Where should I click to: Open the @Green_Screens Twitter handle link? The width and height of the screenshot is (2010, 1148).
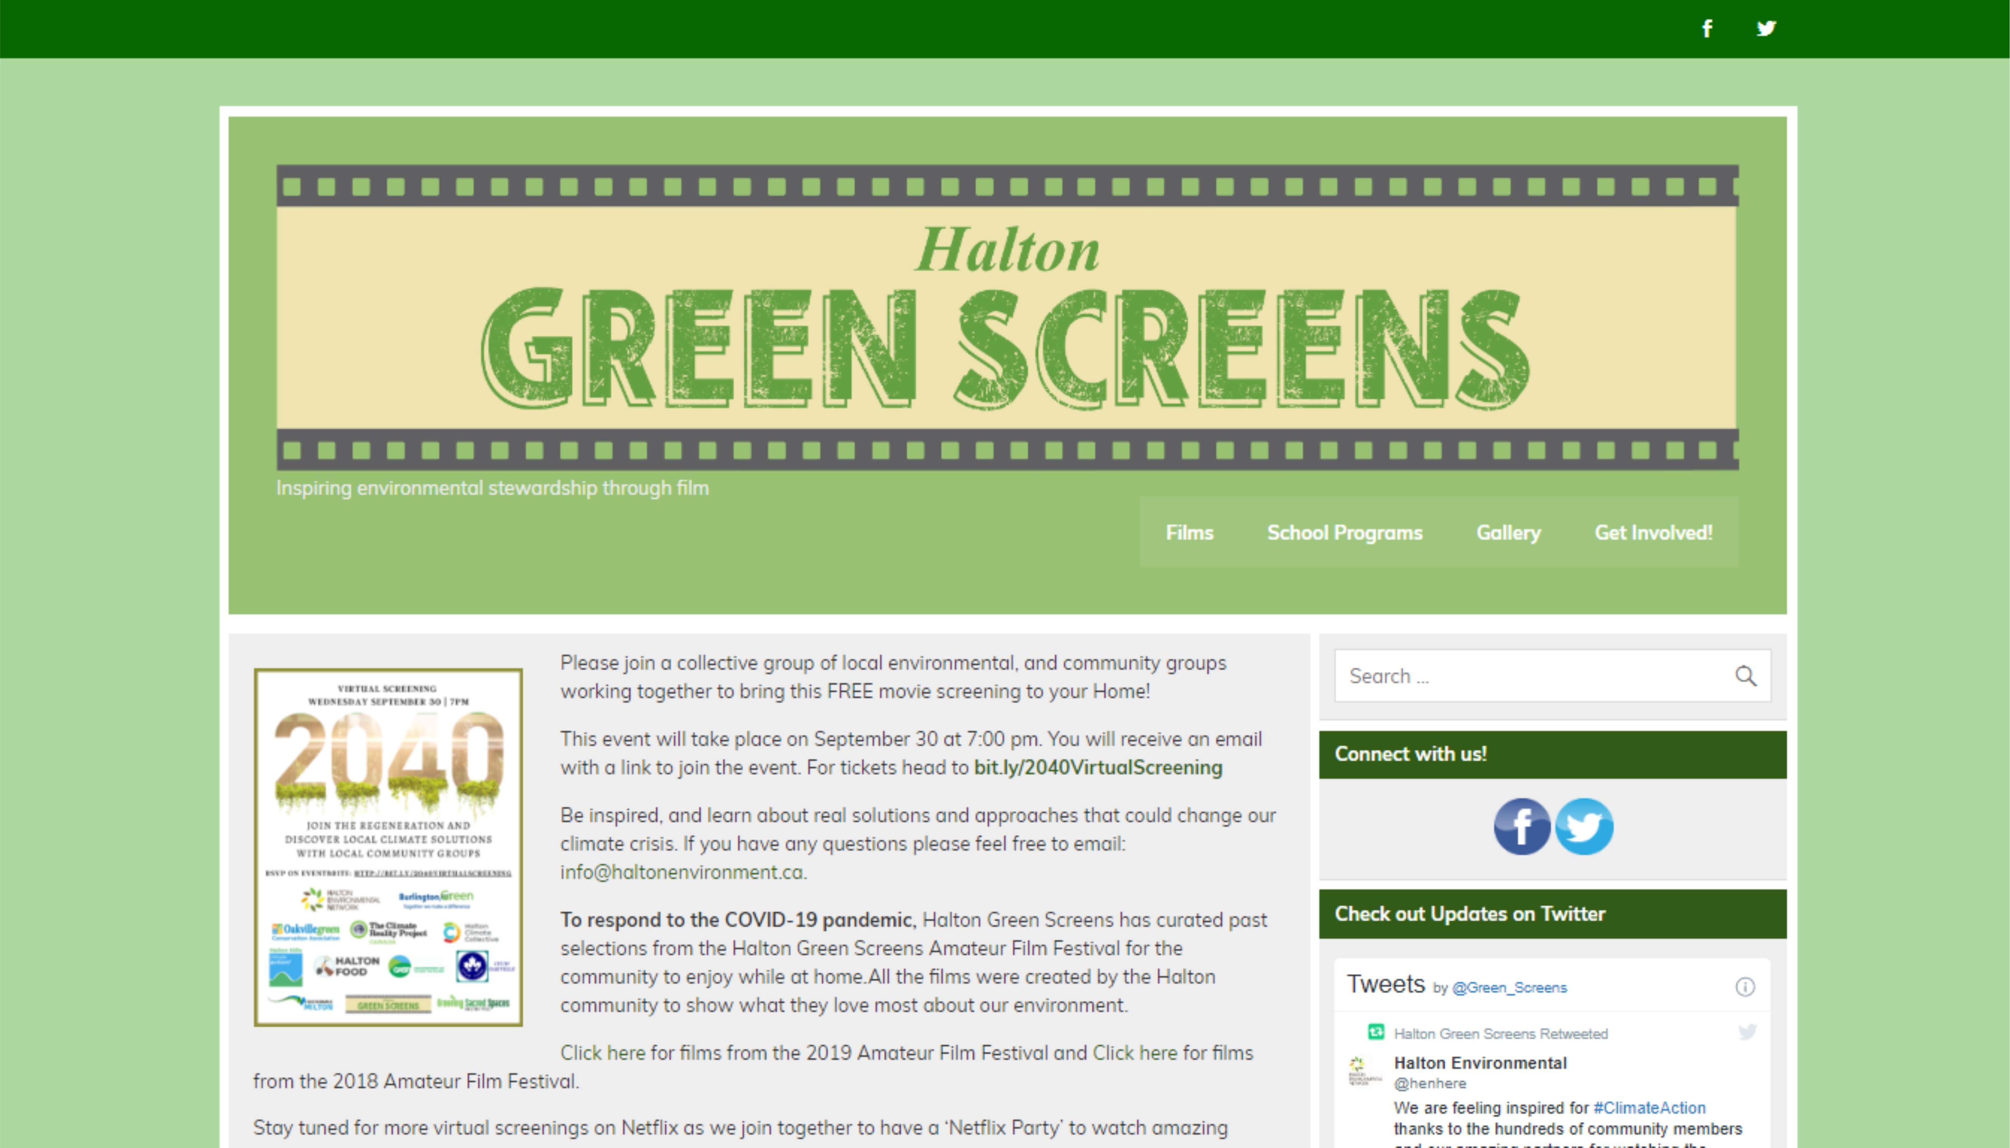click(x=1509, y=987)
